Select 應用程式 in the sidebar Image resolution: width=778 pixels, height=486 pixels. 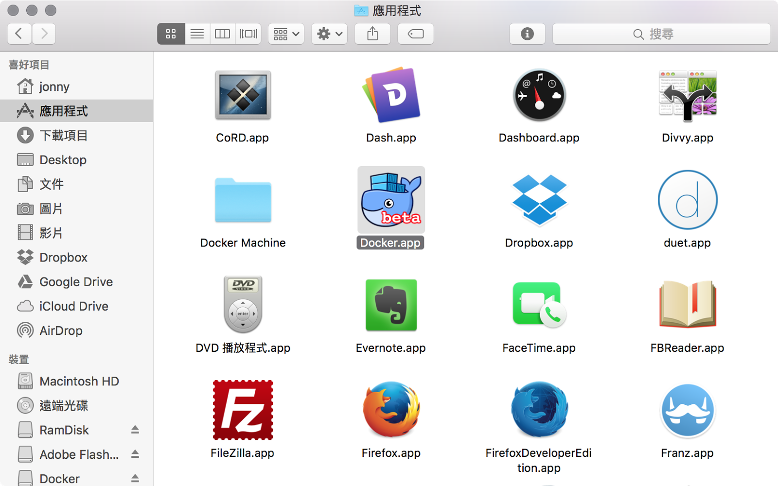coord(77,111)
